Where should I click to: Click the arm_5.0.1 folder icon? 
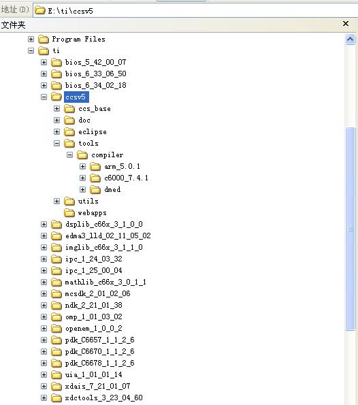(x=95, y=167)
